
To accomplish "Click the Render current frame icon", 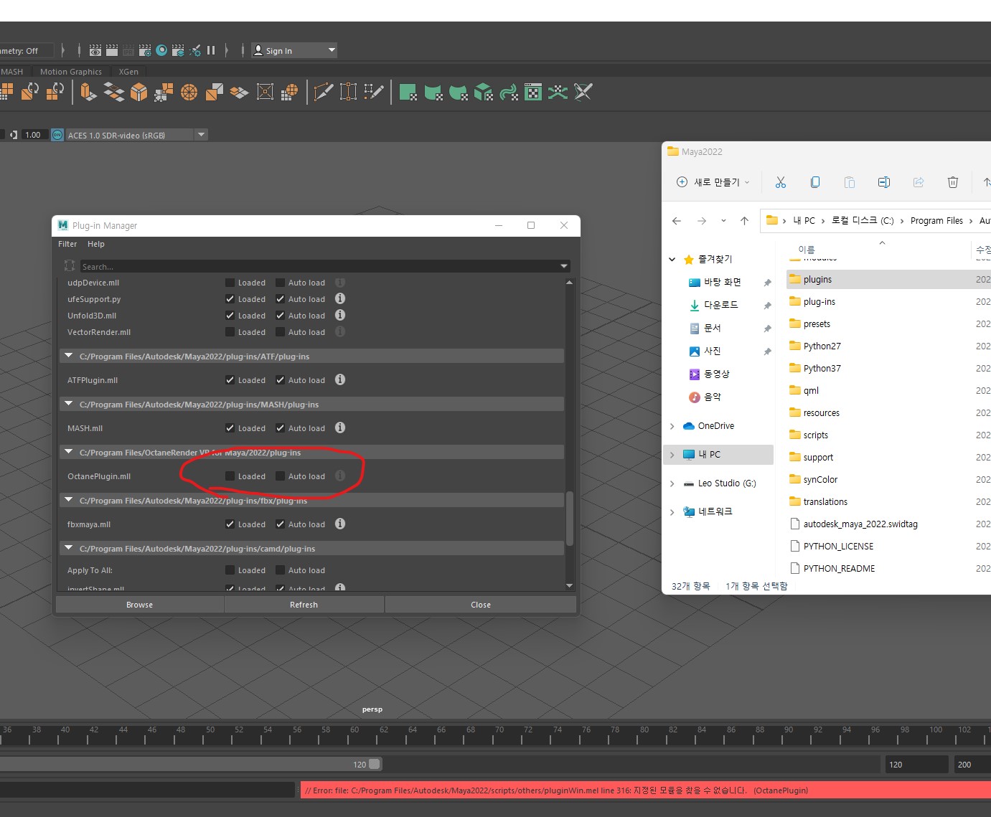I will tap(112, 50).
